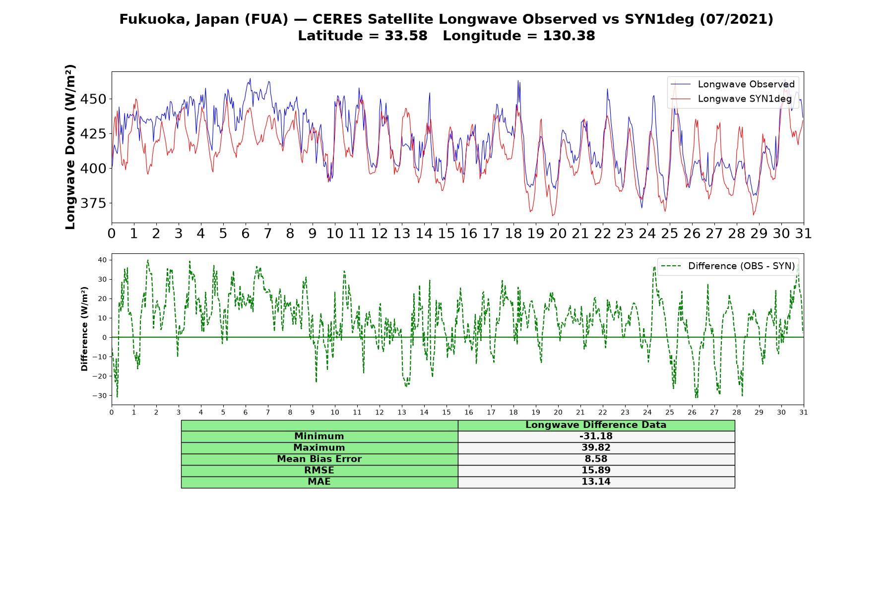Click the Difference (W/m²) y-axis label
The width and height of the screenshot is (893, 595).
click(84, 329)
